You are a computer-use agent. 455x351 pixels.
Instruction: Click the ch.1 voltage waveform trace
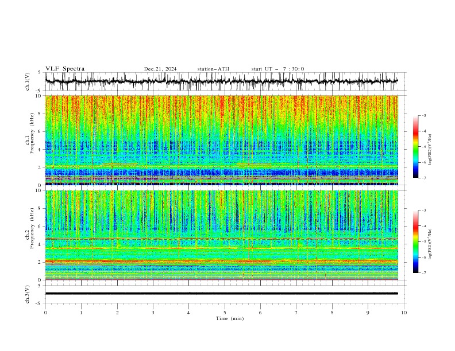point(221,81)
